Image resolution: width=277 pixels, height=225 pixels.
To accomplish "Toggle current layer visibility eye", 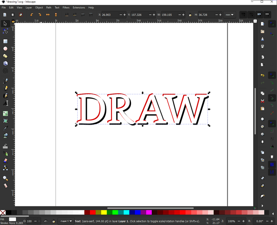I will tap(46, 221).
